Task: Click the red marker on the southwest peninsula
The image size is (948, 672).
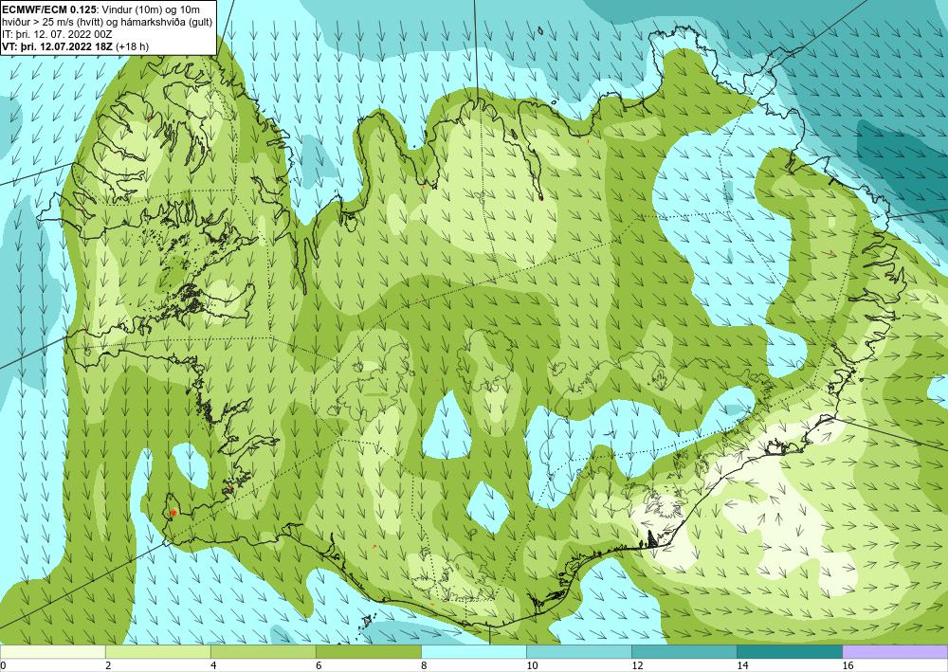Action: click(173, 513)
